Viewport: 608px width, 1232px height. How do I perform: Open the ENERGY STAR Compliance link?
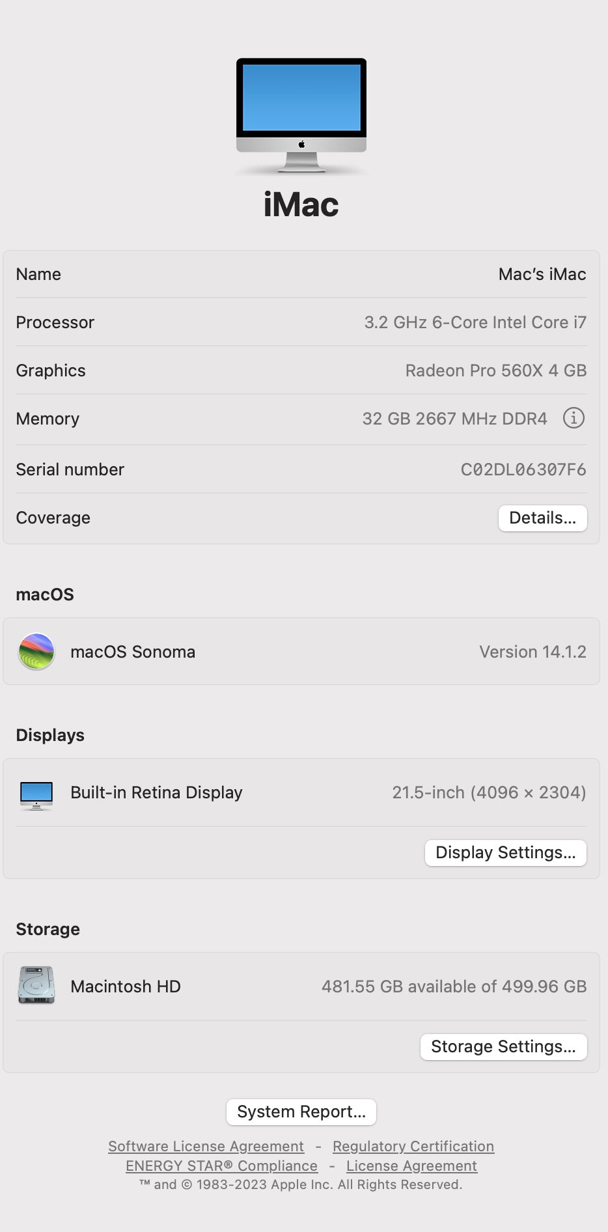221,1166
